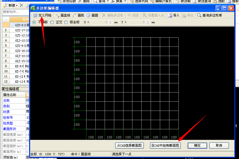Click the X coordinate spinner arrows
Image resolution: width=239 pixels, height=159 pixels.
[110, 22]
